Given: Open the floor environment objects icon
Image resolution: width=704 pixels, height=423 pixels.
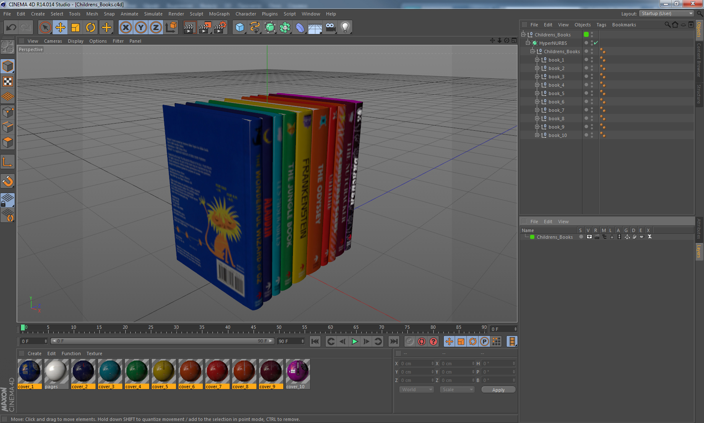Looking at the screenshot, I should (315, 28).
